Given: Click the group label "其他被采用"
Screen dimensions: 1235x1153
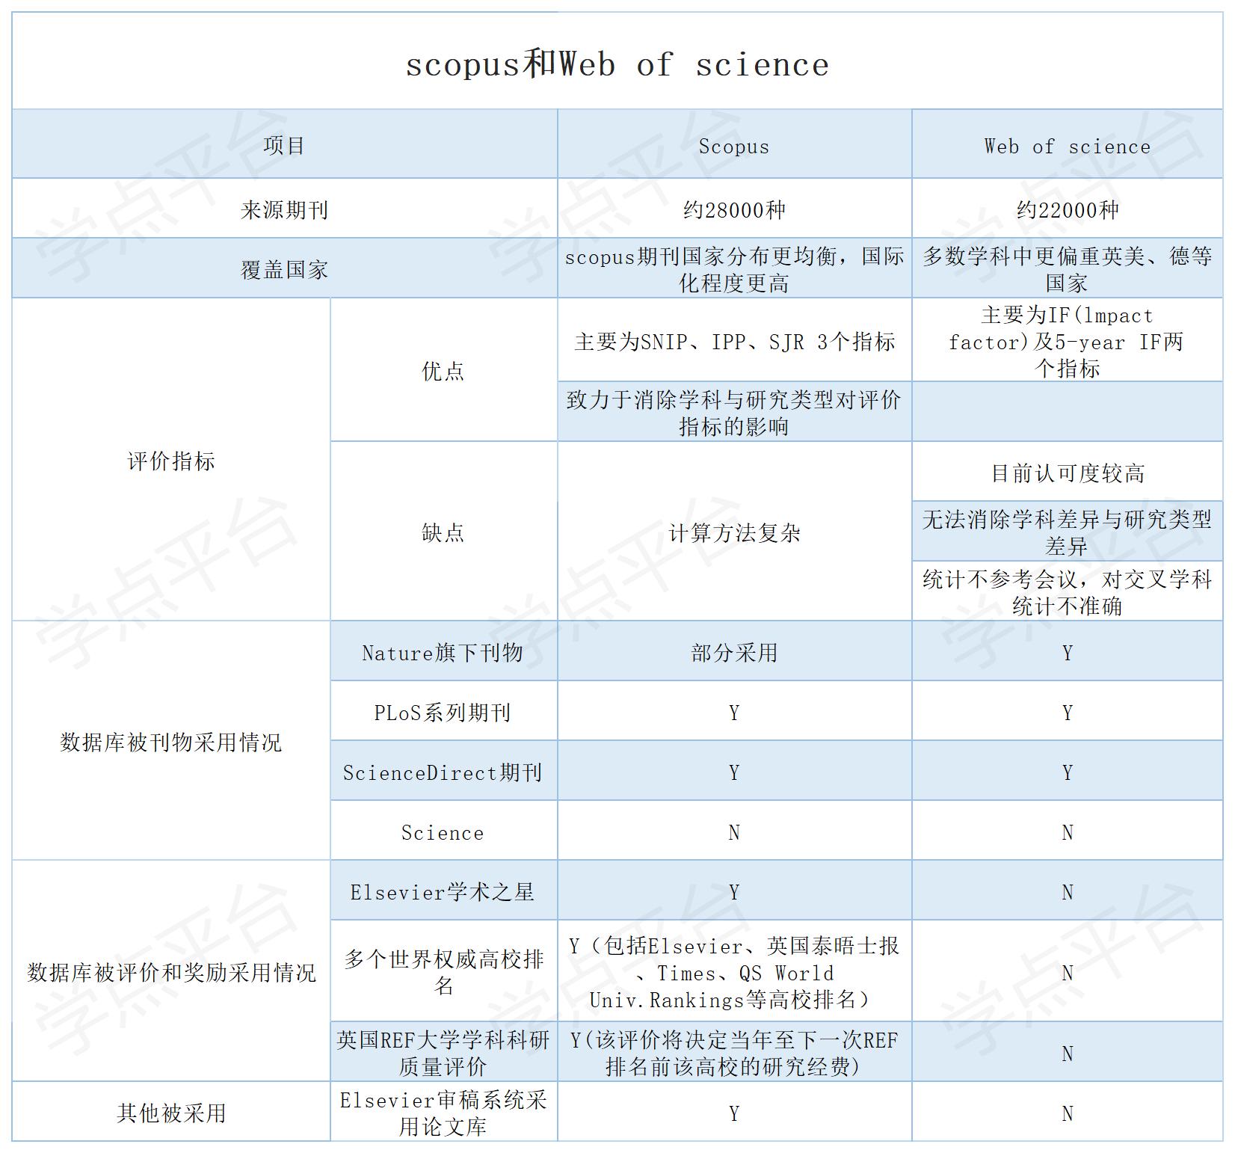Looking at the screenshot, I should pos(171,1112).
